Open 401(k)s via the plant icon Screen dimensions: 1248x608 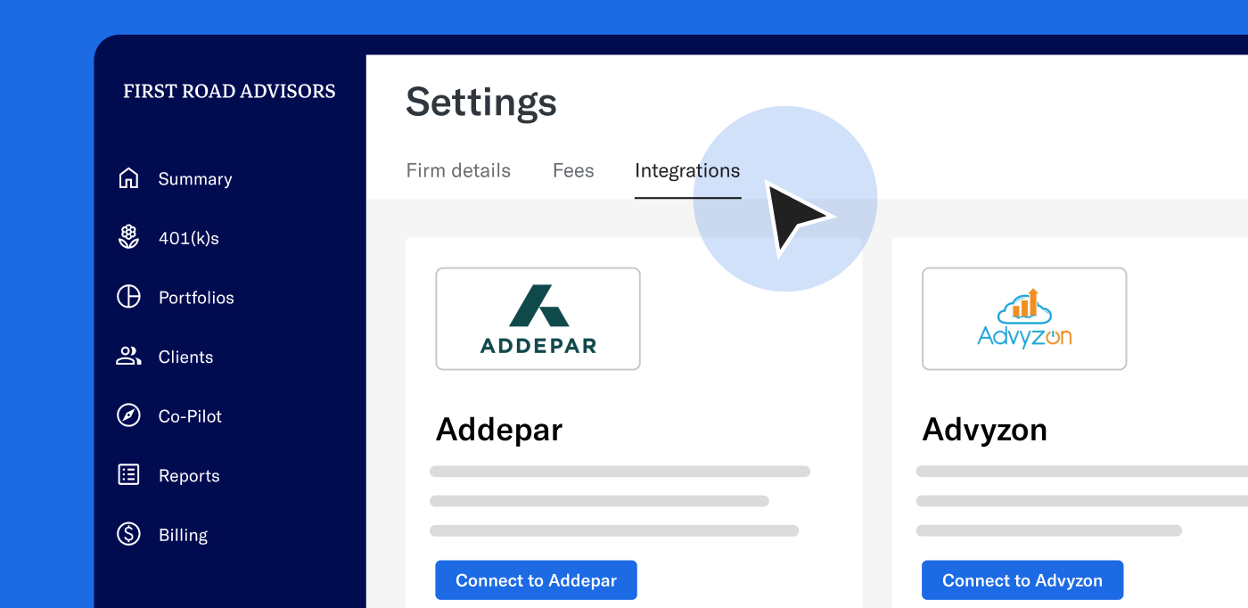pyautogui.click(x=128, y=237)
